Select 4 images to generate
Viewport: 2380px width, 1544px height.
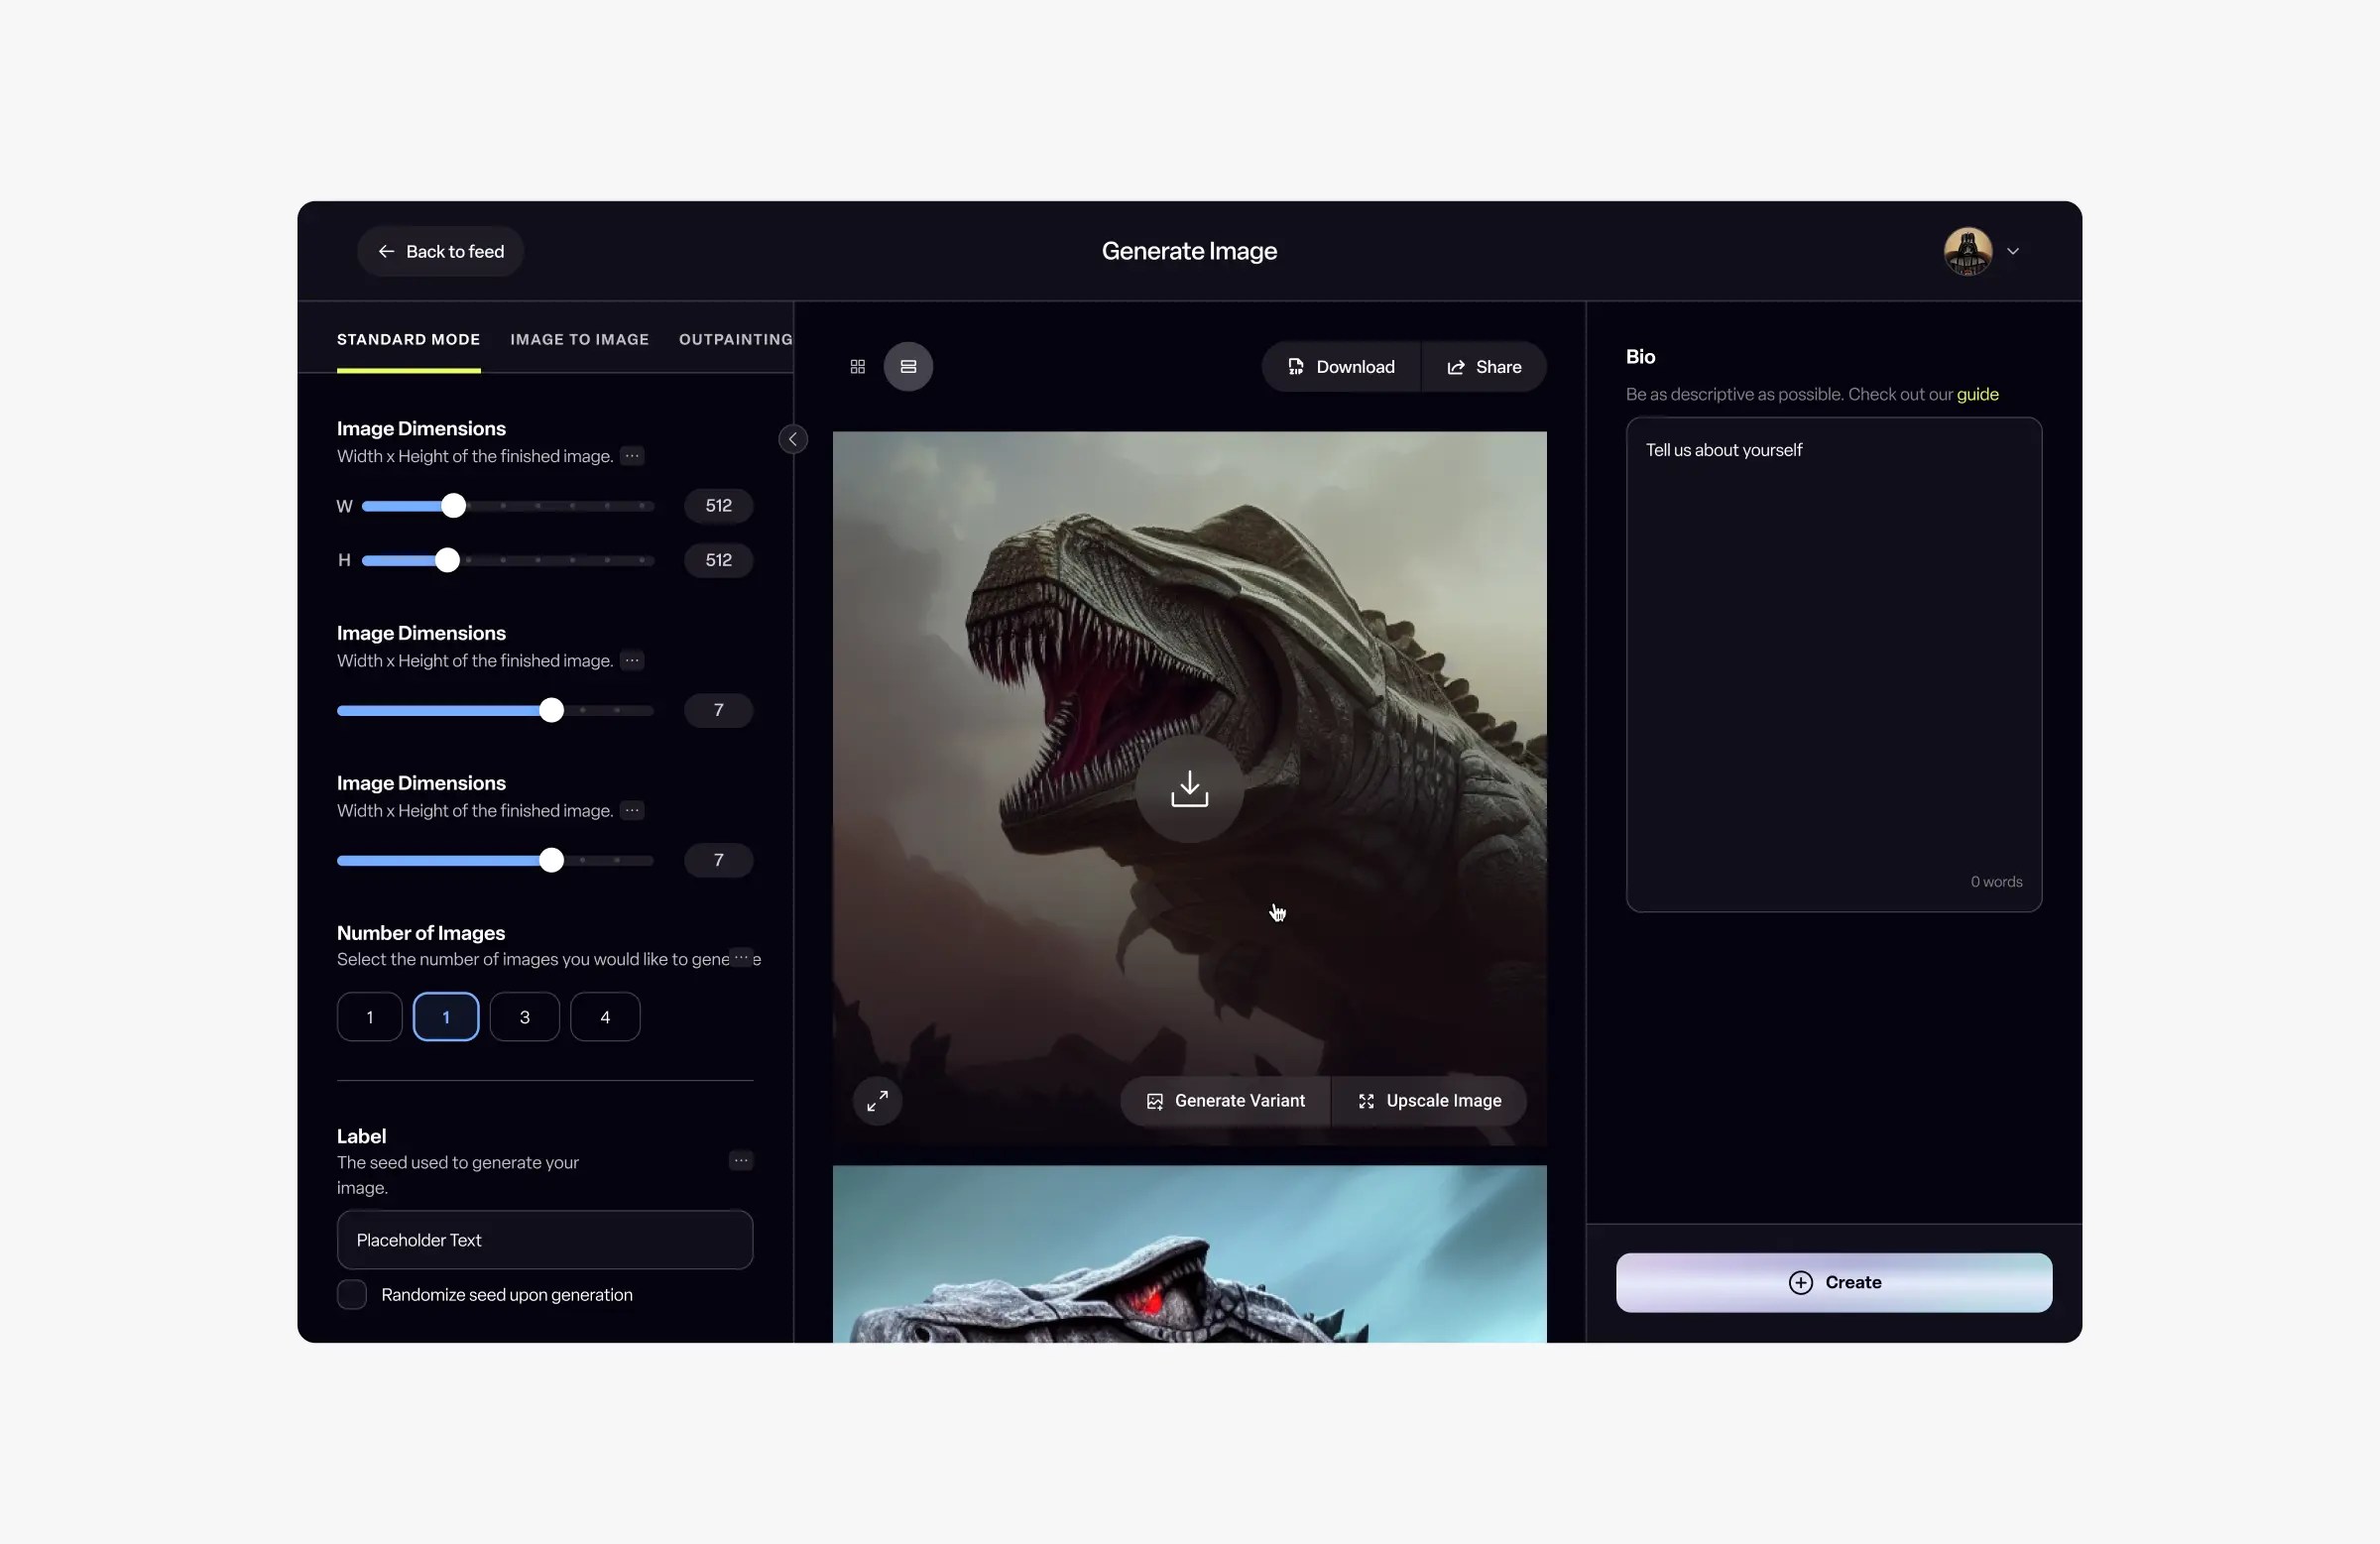coord(605,1017)
